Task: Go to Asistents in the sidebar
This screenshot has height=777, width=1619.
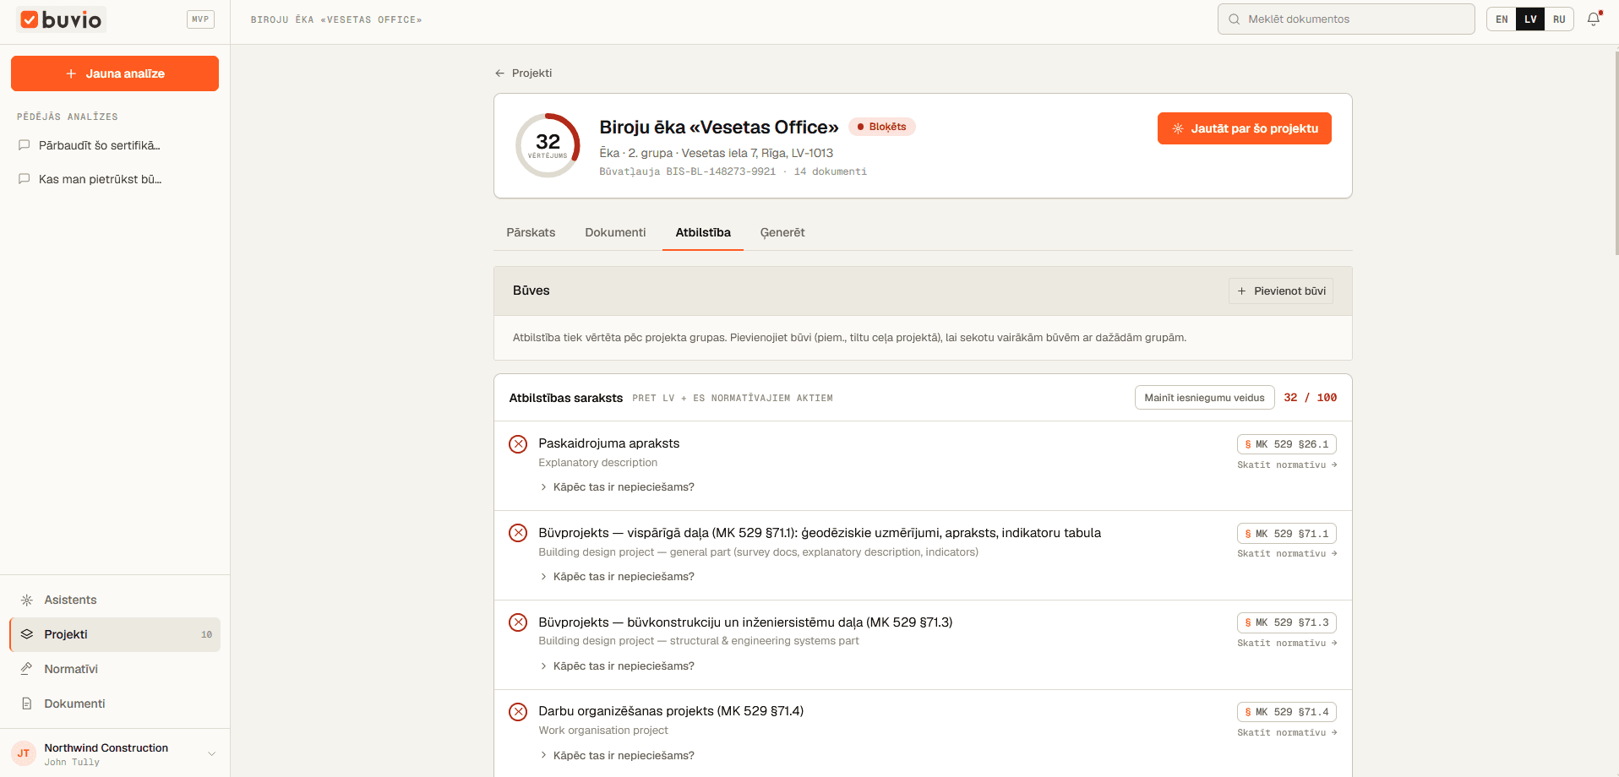Action: 115,600
